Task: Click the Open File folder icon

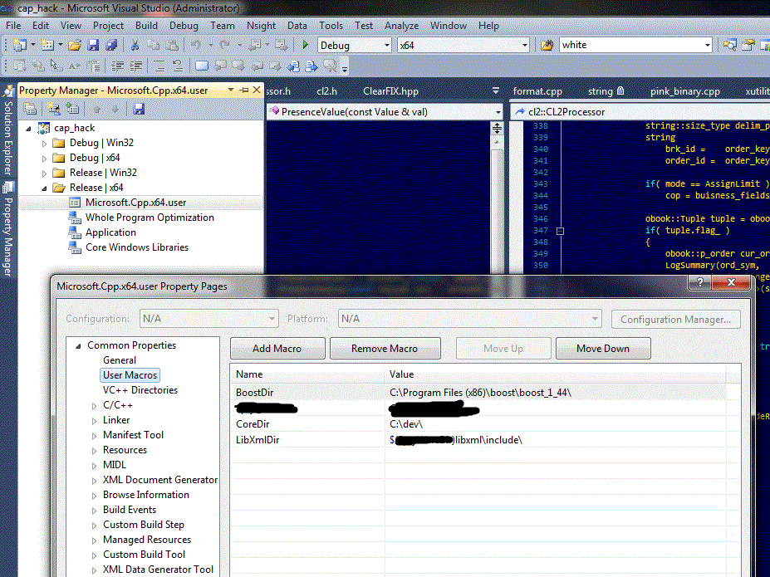Action: click(75, 45)
